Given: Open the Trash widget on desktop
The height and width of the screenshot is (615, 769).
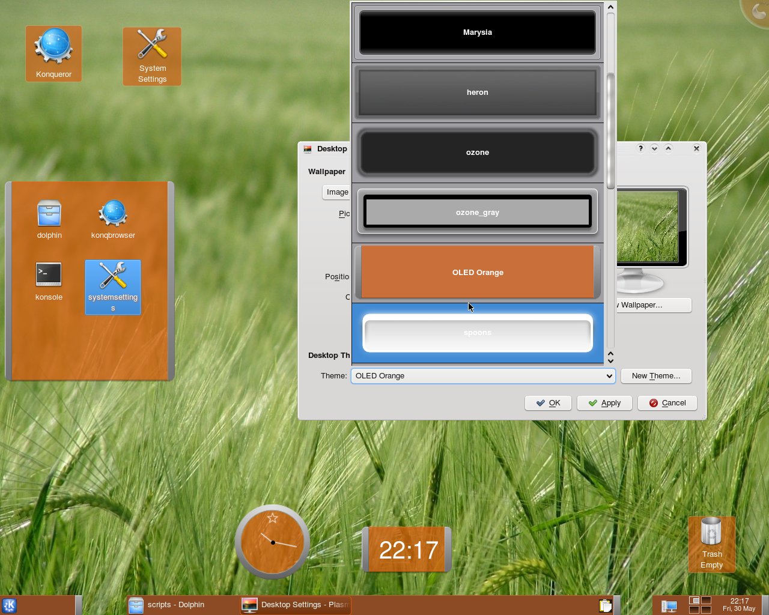Looking at the screenshot, I should point(711,544).
